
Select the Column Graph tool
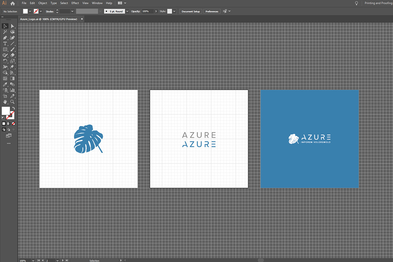coord(12,90)
